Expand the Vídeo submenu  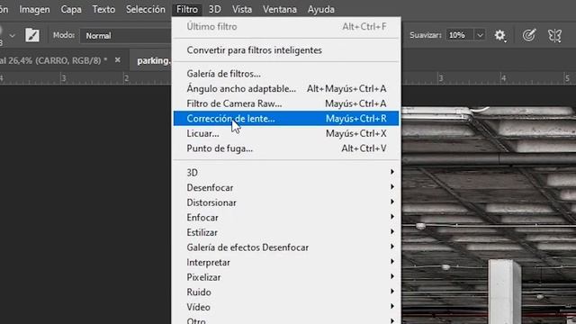[286, 308]
